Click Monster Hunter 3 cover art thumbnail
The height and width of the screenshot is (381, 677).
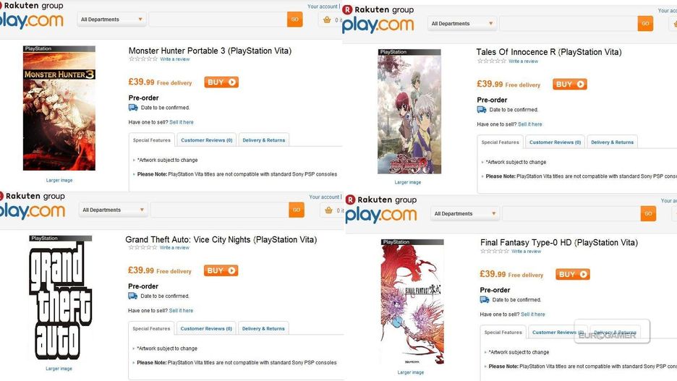point(59,108)
